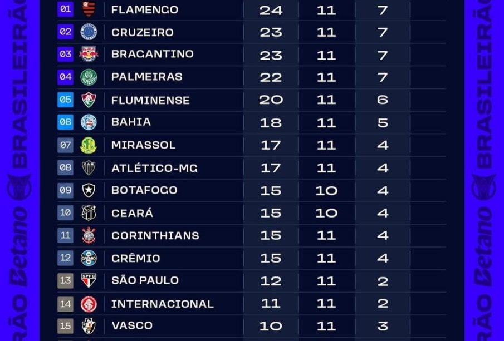Click the Palmeiras club crest
Viewport: 504px width, 341px height.
89,77
